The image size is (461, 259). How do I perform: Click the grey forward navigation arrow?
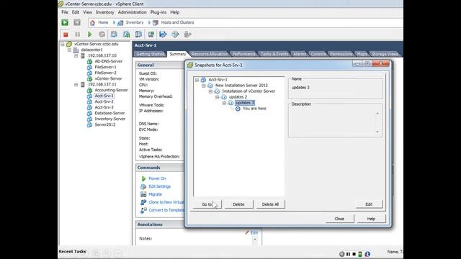[x=77, y=22]
